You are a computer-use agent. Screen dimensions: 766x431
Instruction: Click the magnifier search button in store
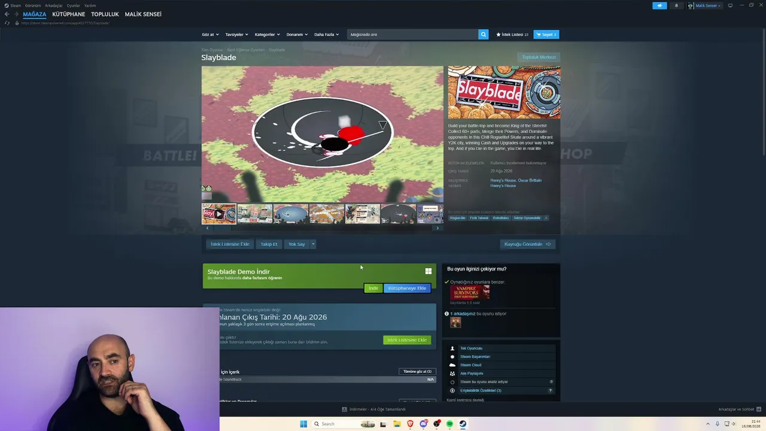[x=483, y=35]
